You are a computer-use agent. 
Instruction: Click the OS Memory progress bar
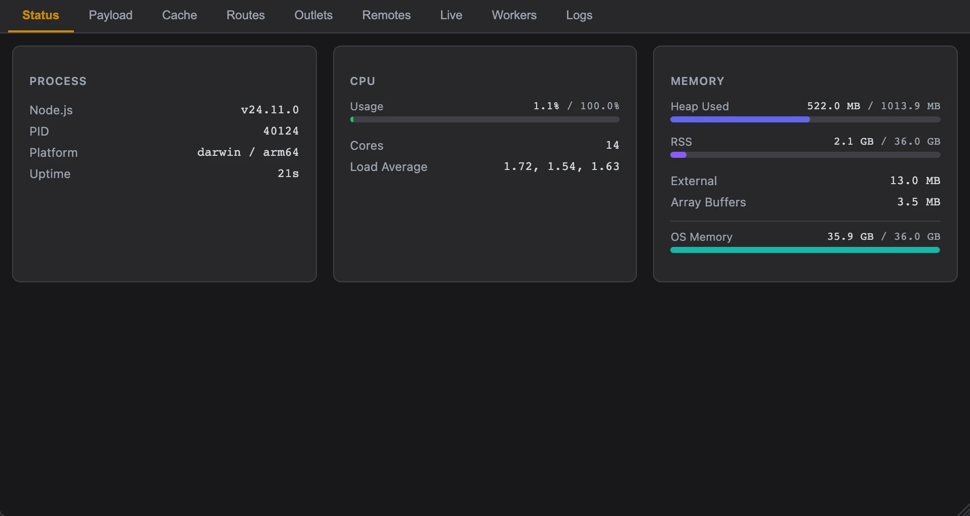(x=805, y=250)
